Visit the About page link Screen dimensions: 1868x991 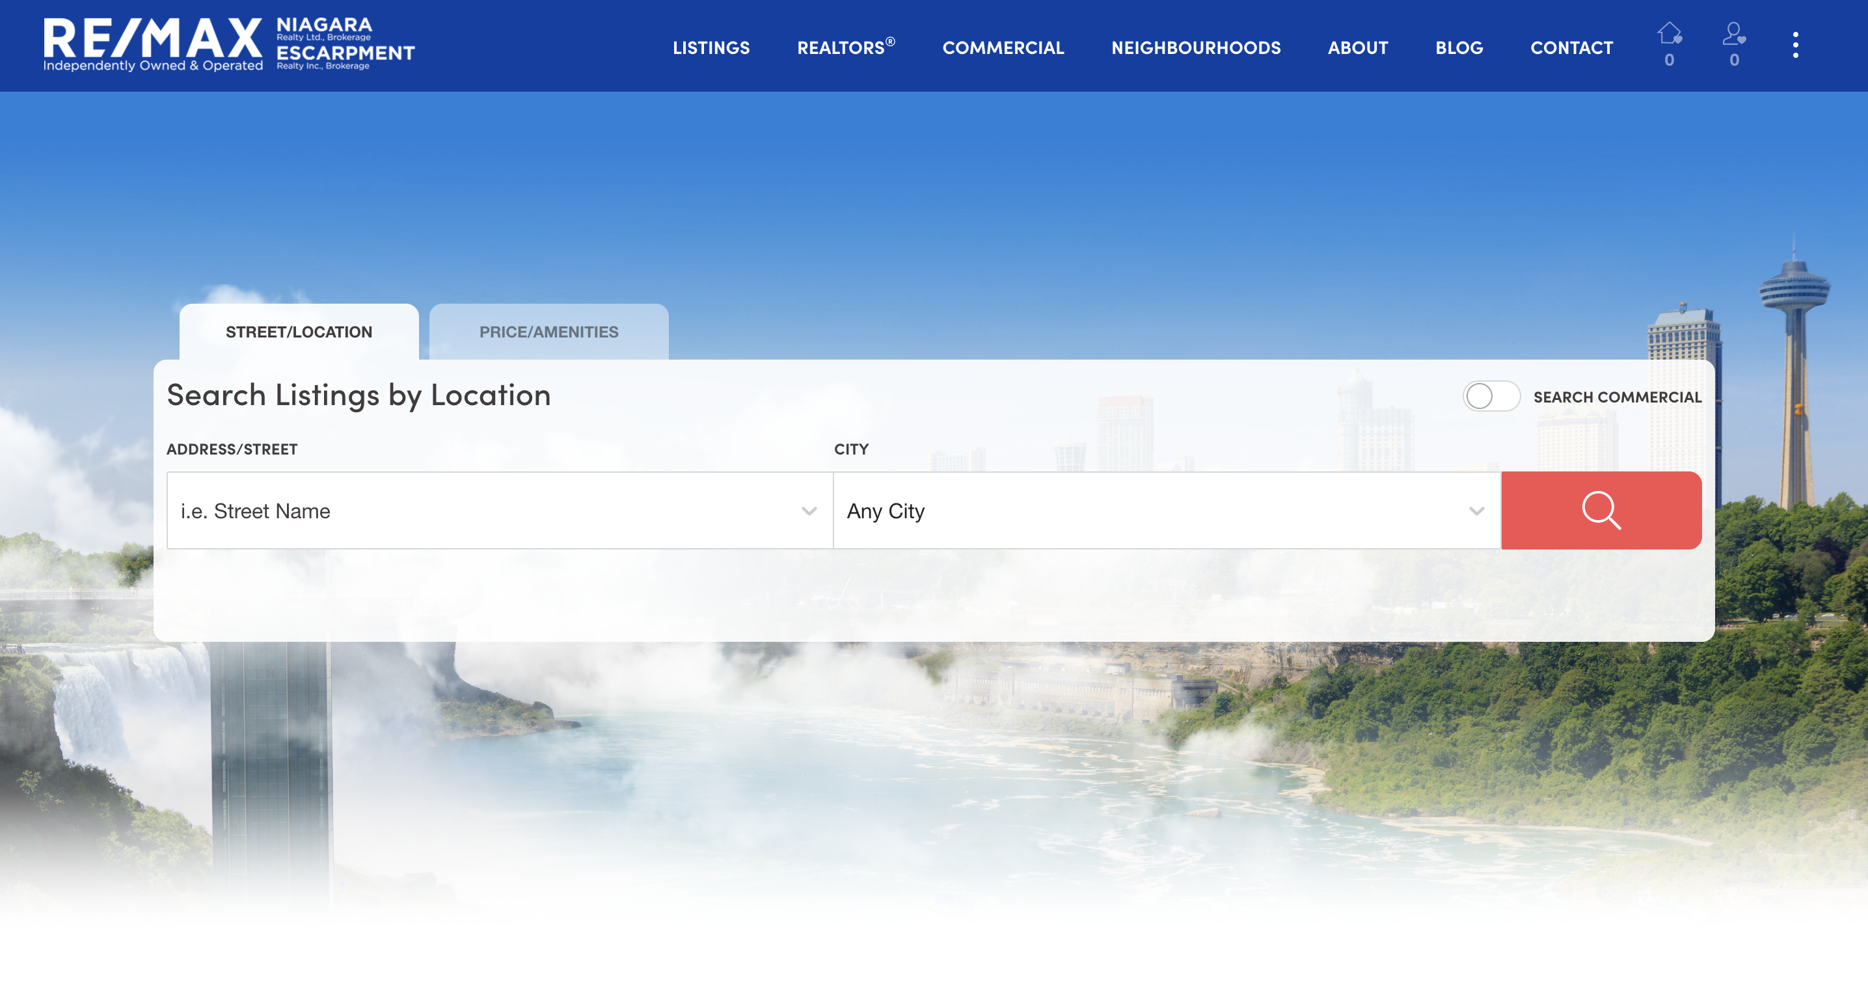coord(1357,48)
